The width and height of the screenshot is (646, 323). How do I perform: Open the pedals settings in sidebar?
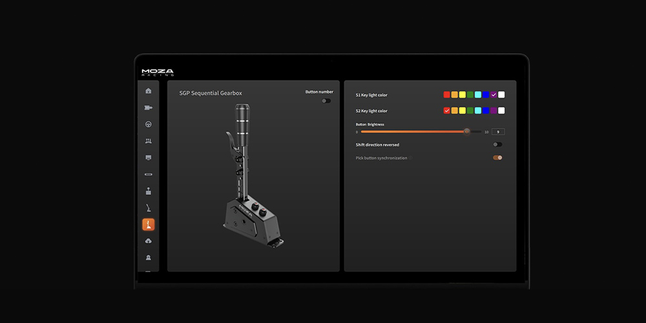click(x=149, y=141)
